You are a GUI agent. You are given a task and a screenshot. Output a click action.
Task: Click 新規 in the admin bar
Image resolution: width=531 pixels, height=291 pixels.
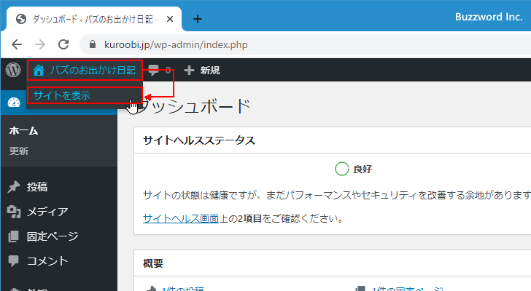[x=209, y=71]
